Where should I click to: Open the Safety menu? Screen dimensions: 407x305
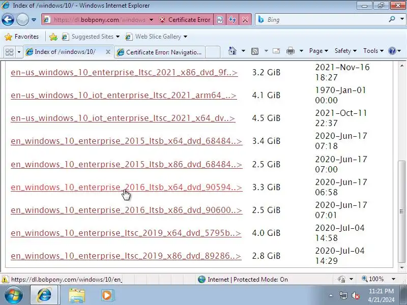(x=345, y=51)
